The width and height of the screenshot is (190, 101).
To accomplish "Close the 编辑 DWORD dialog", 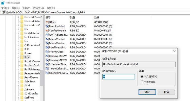I will 174,51.
